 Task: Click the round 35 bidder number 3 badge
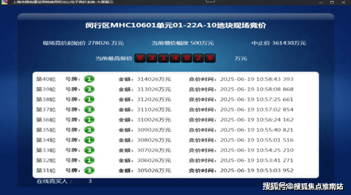(x=89, y=130)
